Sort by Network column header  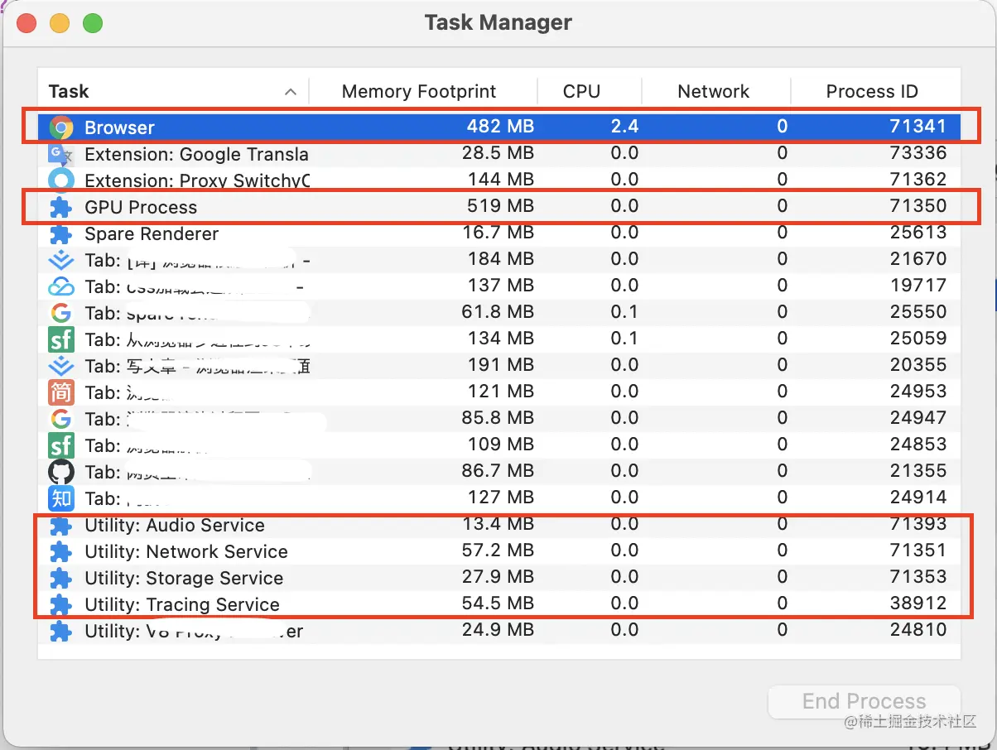pos(713,92)
